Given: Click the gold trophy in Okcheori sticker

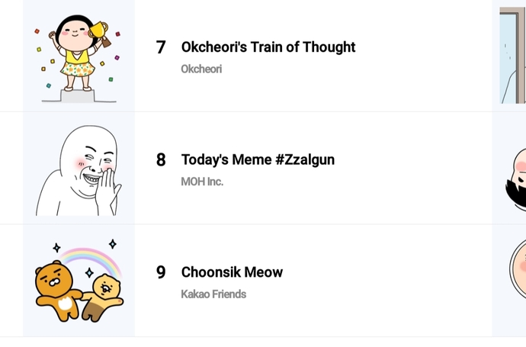Looking at the screenshot, I should (x=99, y=34).
